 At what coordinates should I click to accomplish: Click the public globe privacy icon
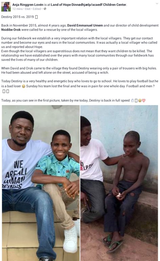(45, 9)
